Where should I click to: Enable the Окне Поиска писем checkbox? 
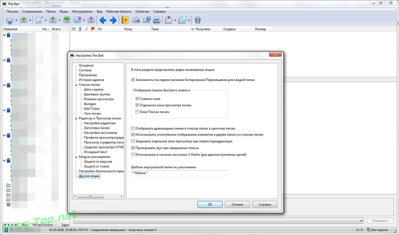click(137, 112)
